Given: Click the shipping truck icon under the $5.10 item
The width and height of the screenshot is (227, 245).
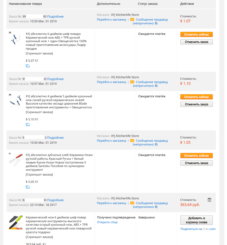Looking at the screenshot, I should (28, 125).
